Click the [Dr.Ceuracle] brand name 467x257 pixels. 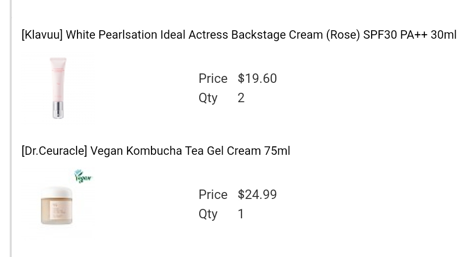(x=54, y=151)
